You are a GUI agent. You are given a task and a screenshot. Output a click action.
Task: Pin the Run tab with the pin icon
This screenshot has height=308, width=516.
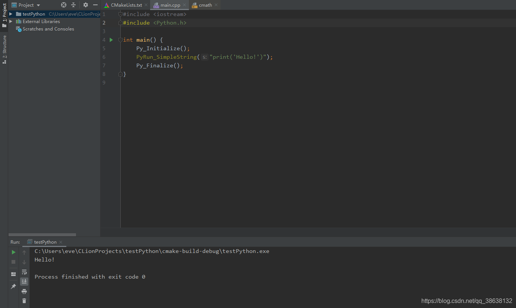pos(13,286)
